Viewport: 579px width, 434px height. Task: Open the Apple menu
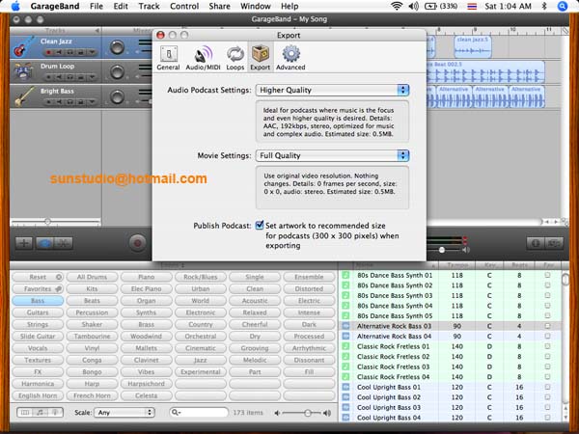pos(15,7)
